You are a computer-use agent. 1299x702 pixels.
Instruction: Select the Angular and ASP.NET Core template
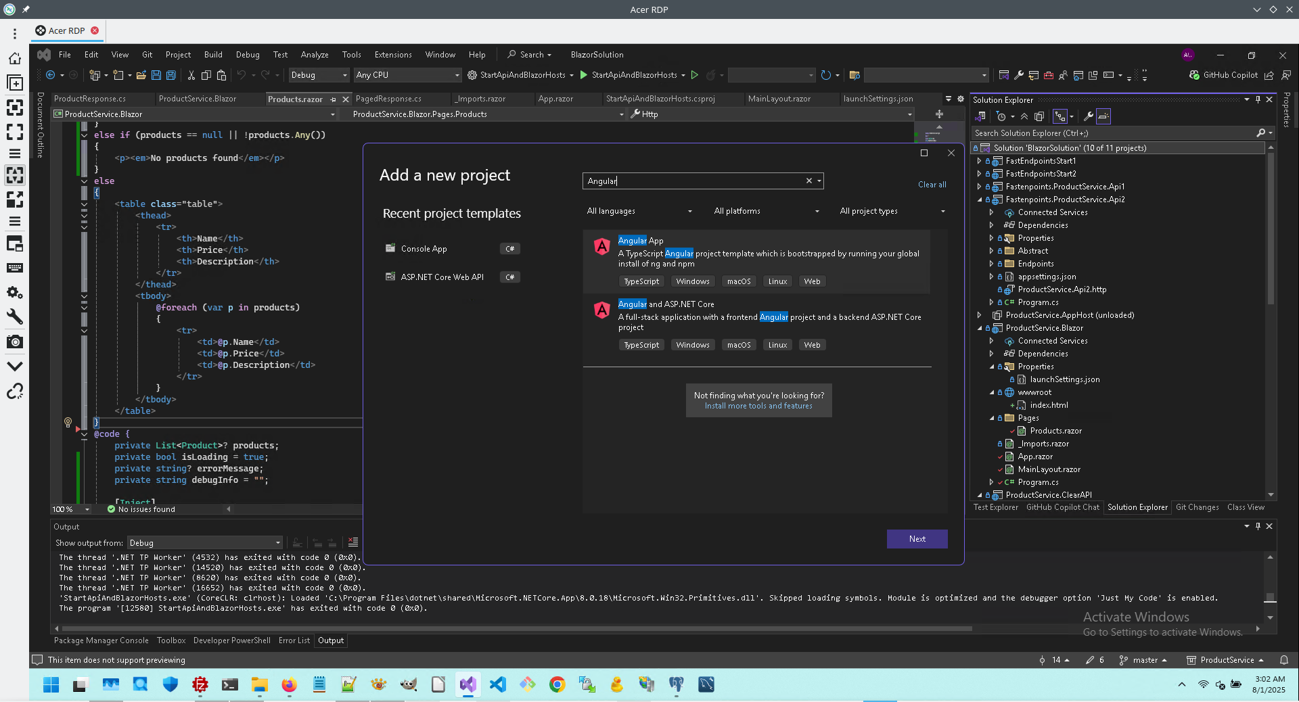click(756, 325)
